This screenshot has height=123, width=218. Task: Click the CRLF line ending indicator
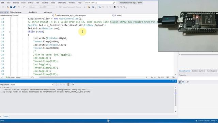[174, 77]
